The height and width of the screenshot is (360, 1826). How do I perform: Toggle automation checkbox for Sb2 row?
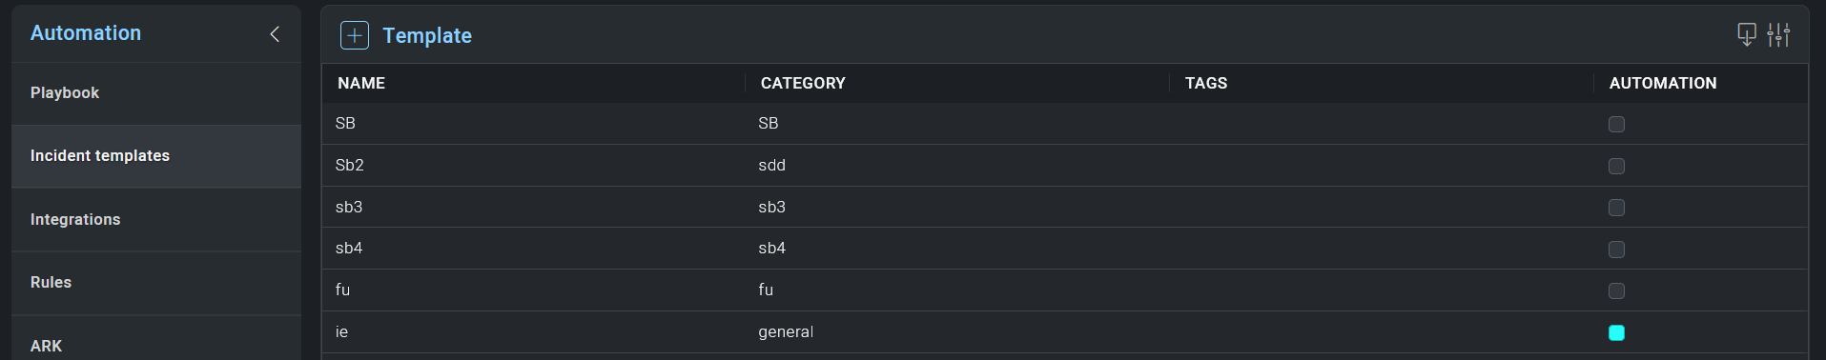pos(1616,166)
